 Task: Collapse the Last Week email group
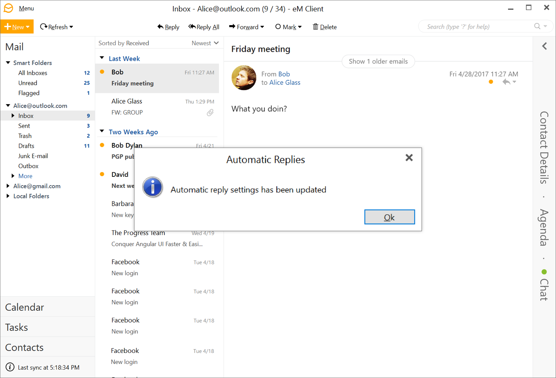[102, 58]
